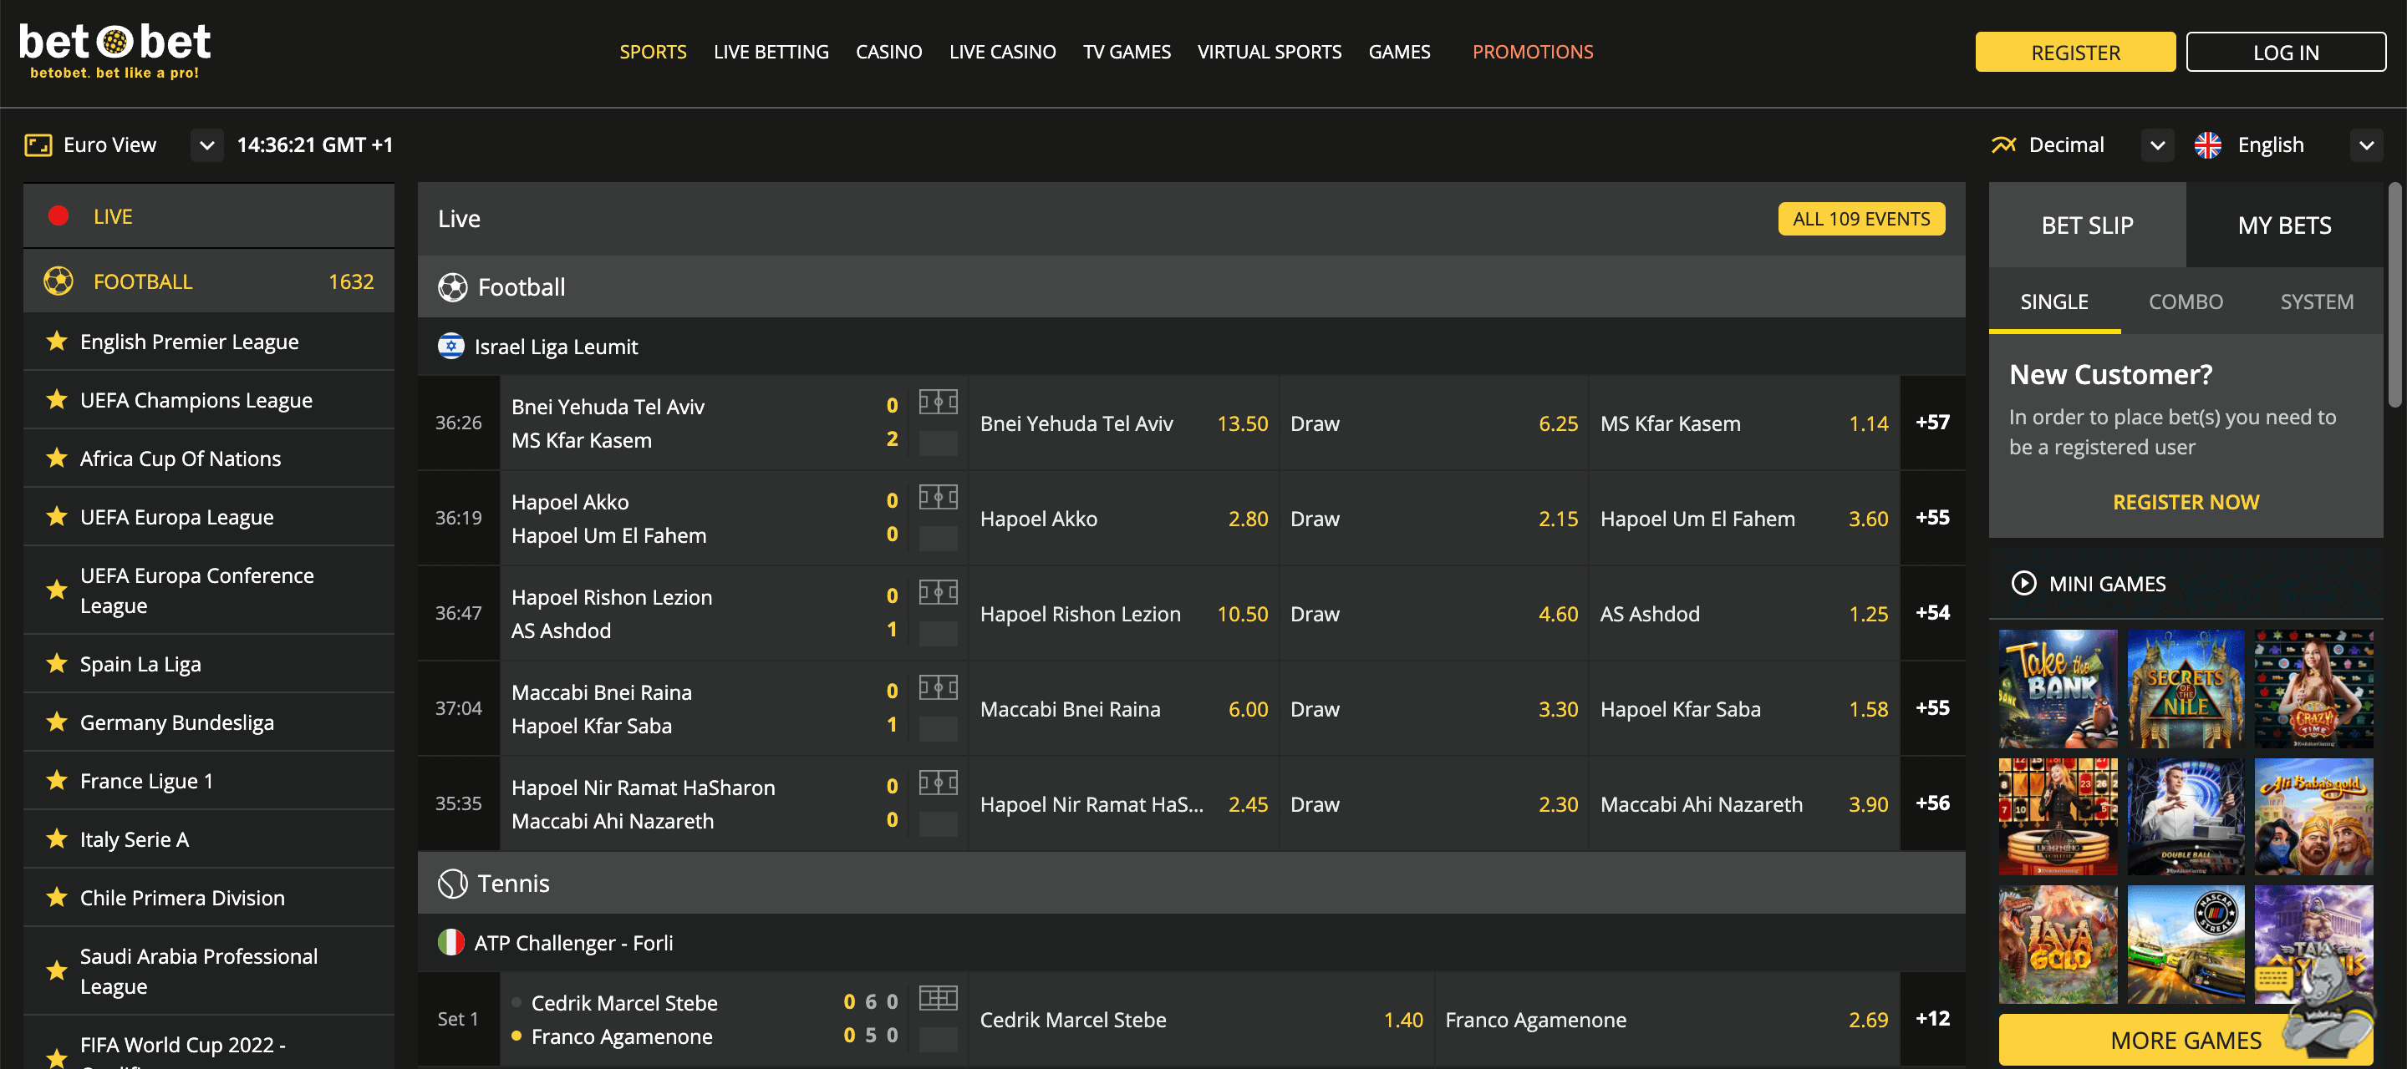
Task: Switch to COMBO bet slip tab
Action: point(2185,301)
